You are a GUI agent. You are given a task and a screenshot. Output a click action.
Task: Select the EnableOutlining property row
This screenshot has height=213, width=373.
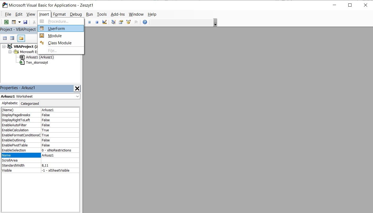coord(40,140)
